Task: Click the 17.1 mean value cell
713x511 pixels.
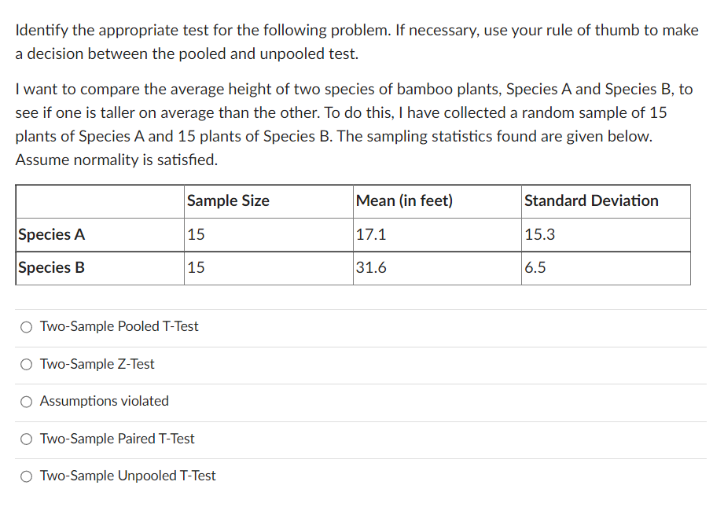Action: tap(369, 234)
